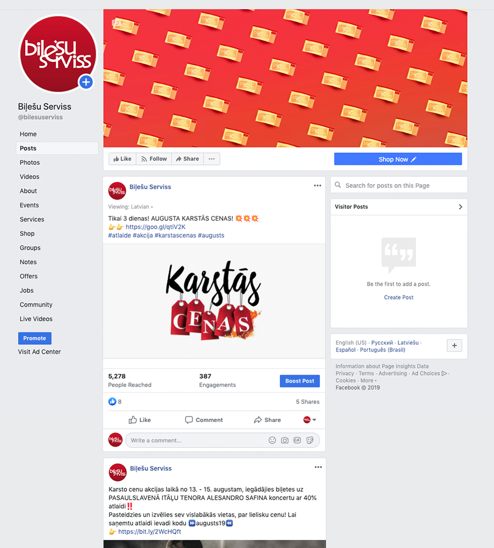Toggle Like on the Biļešu Serviss page
494x548 pixels.
(122, 159)
